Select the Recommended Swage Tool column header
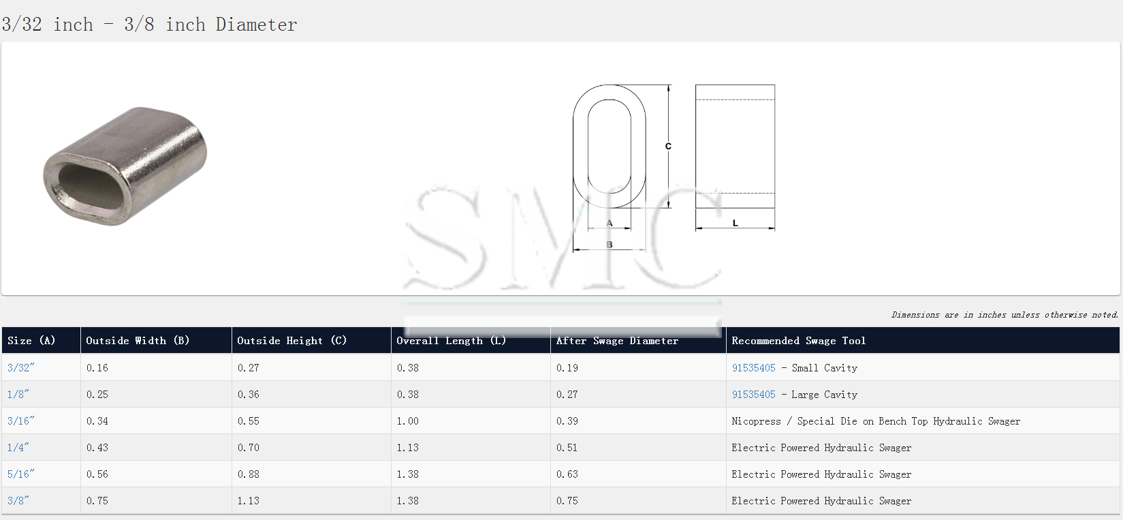This screenshot has height=520, width=1123. [x=798, y=341]
